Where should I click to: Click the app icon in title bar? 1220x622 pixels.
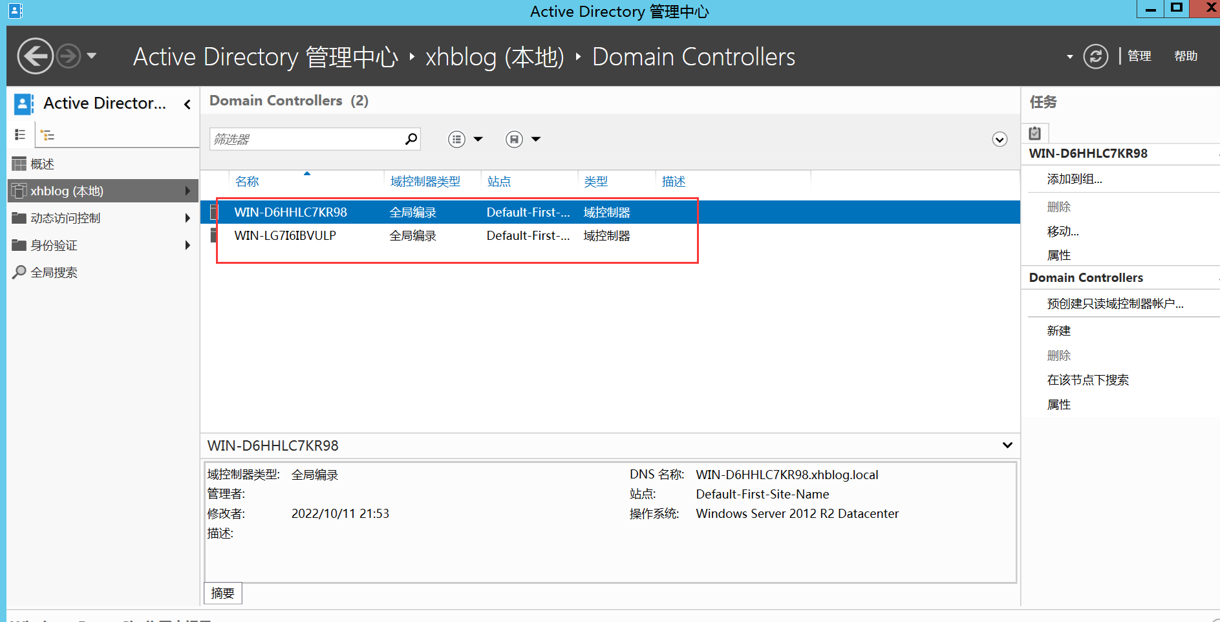(x=16, y=10)
